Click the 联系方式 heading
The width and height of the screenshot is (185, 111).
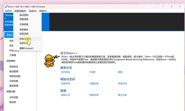(x=66, y=68)
